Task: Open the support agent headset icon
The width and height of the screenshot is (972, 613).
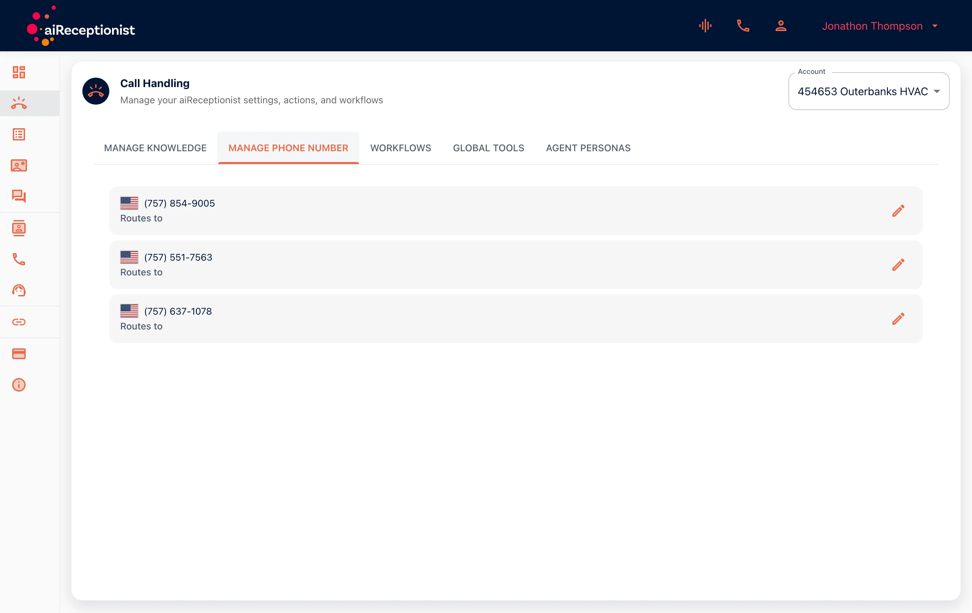Action: pyautogui.click(x=19, y=290)
